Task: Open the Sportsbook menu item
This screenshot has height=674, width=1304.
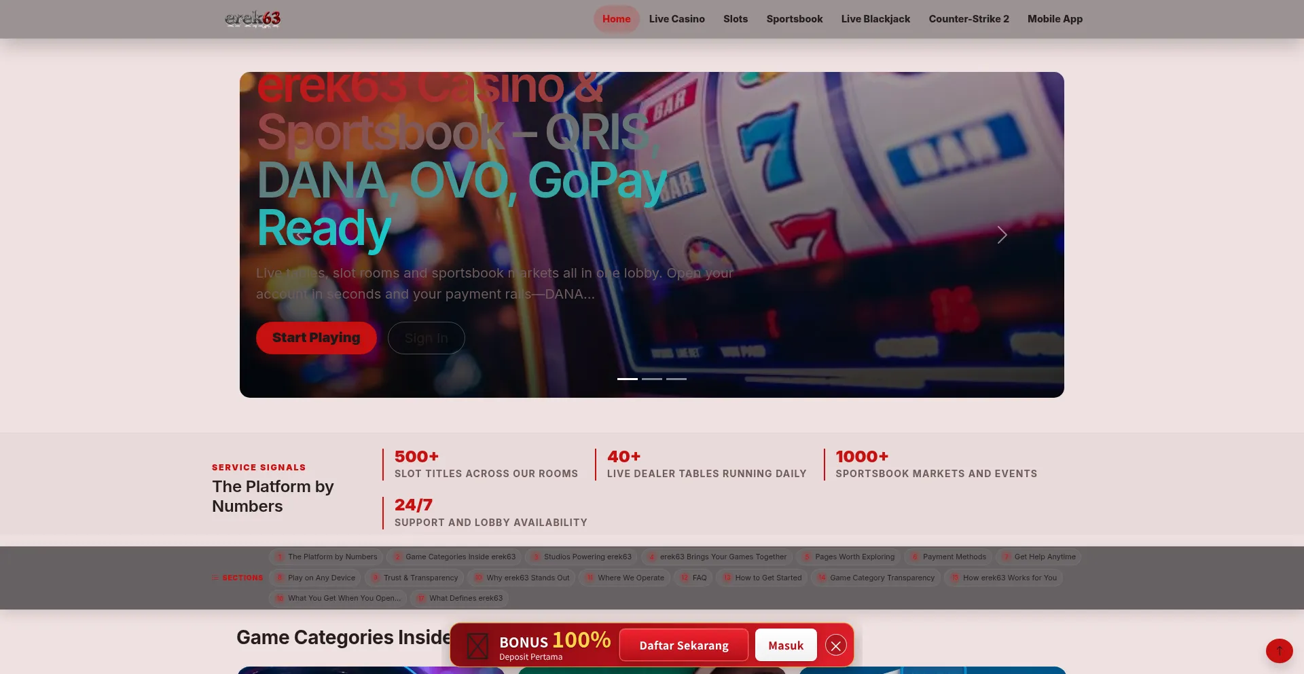Action: (x=795, y=19)
